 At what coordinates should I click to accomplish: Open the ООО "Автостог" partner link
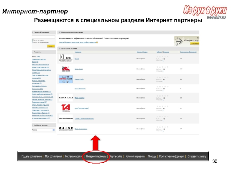pyautogui.click(x=80, y=89)
